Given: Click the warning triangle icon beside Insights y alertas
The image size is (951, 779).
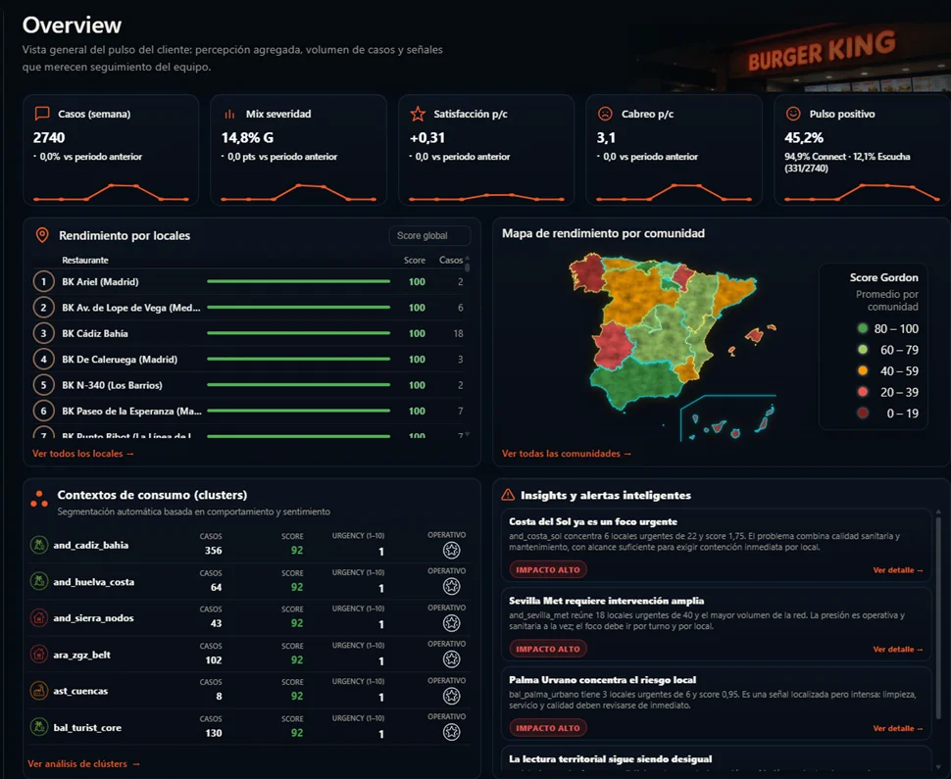Looking at the screenshot, I should pyautogui.click(x=508, y=495).
